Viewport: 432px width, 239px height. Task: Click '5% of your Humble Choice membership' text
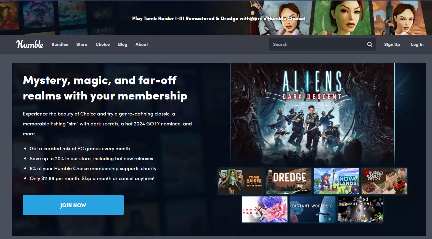click(93, 169)
